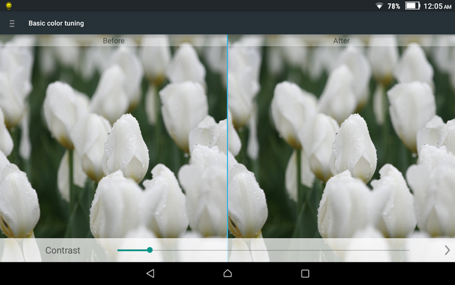This screenshot has width=455, height=285.
Task: Tap the battery status icon
Action: tap(413, 6)
